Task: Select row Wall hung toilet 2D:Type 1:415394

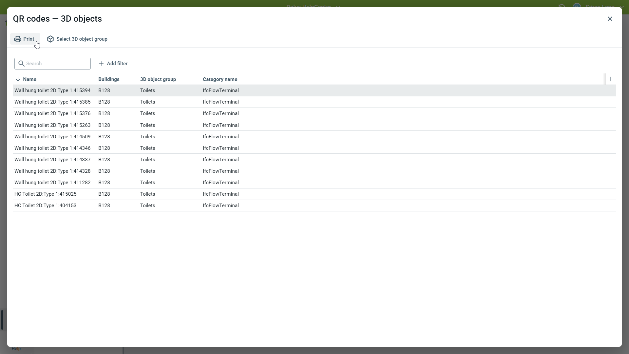Action: 52,90
